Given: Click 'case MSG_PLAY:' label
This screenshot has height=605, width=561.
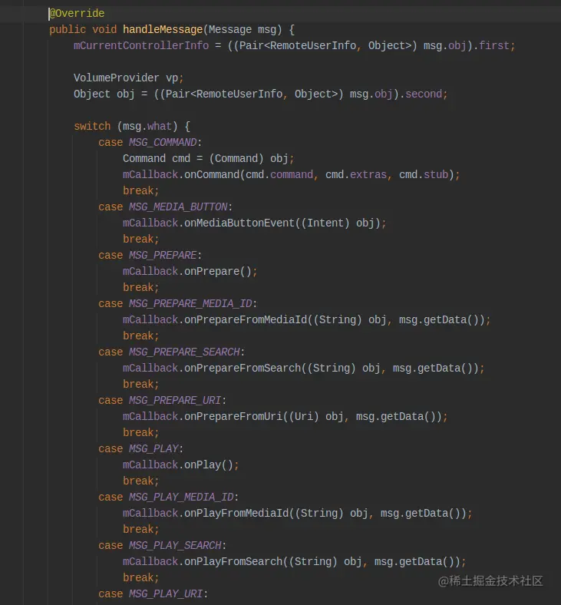Looking at the screenshot, I should click(140, 448).
